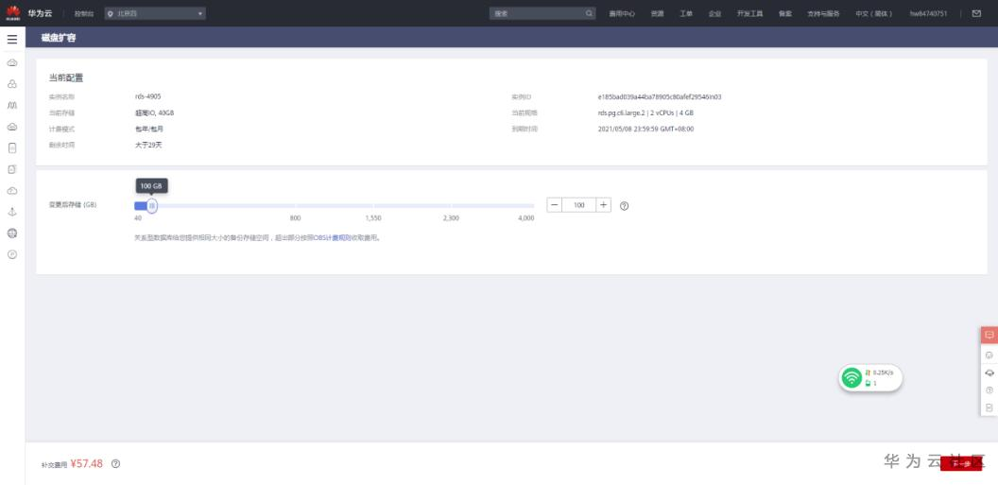
Task: Go to the 控制台 console link
Action: [83, 13]
